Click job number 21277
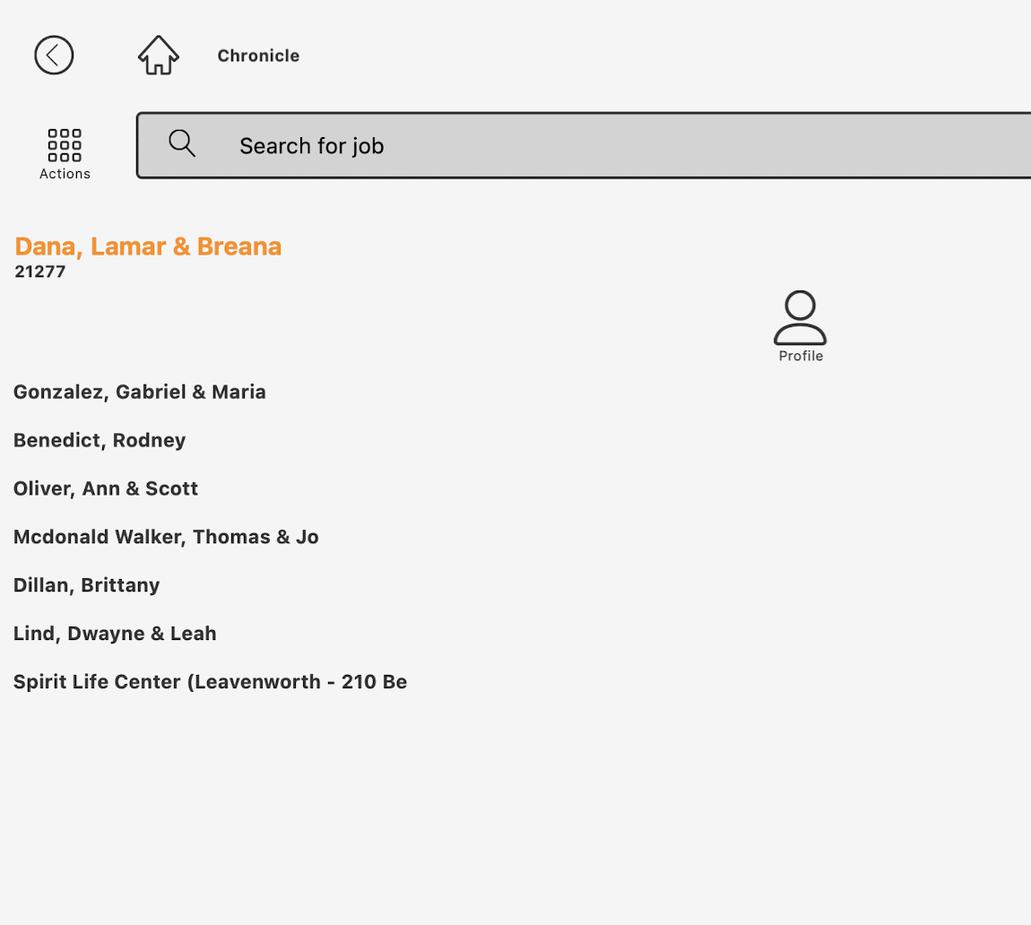The height and width of the screenshot is (925, 1031). click(40, 272)
